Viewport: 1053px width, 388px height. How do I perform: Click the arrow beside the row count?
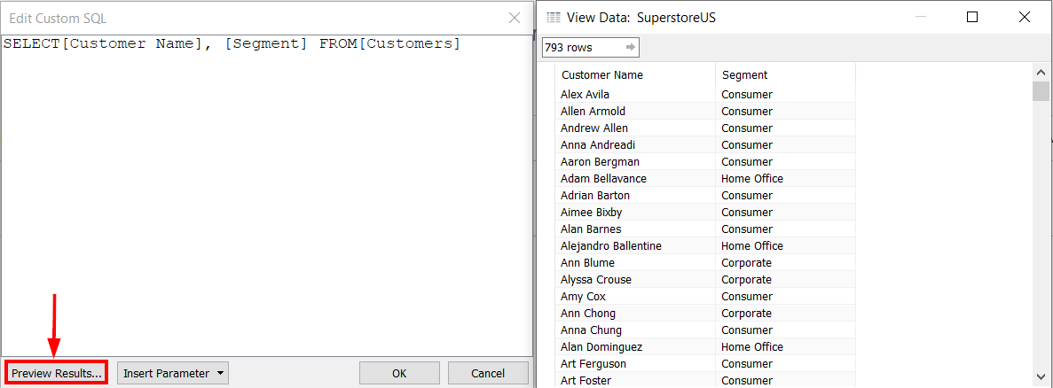630,47
